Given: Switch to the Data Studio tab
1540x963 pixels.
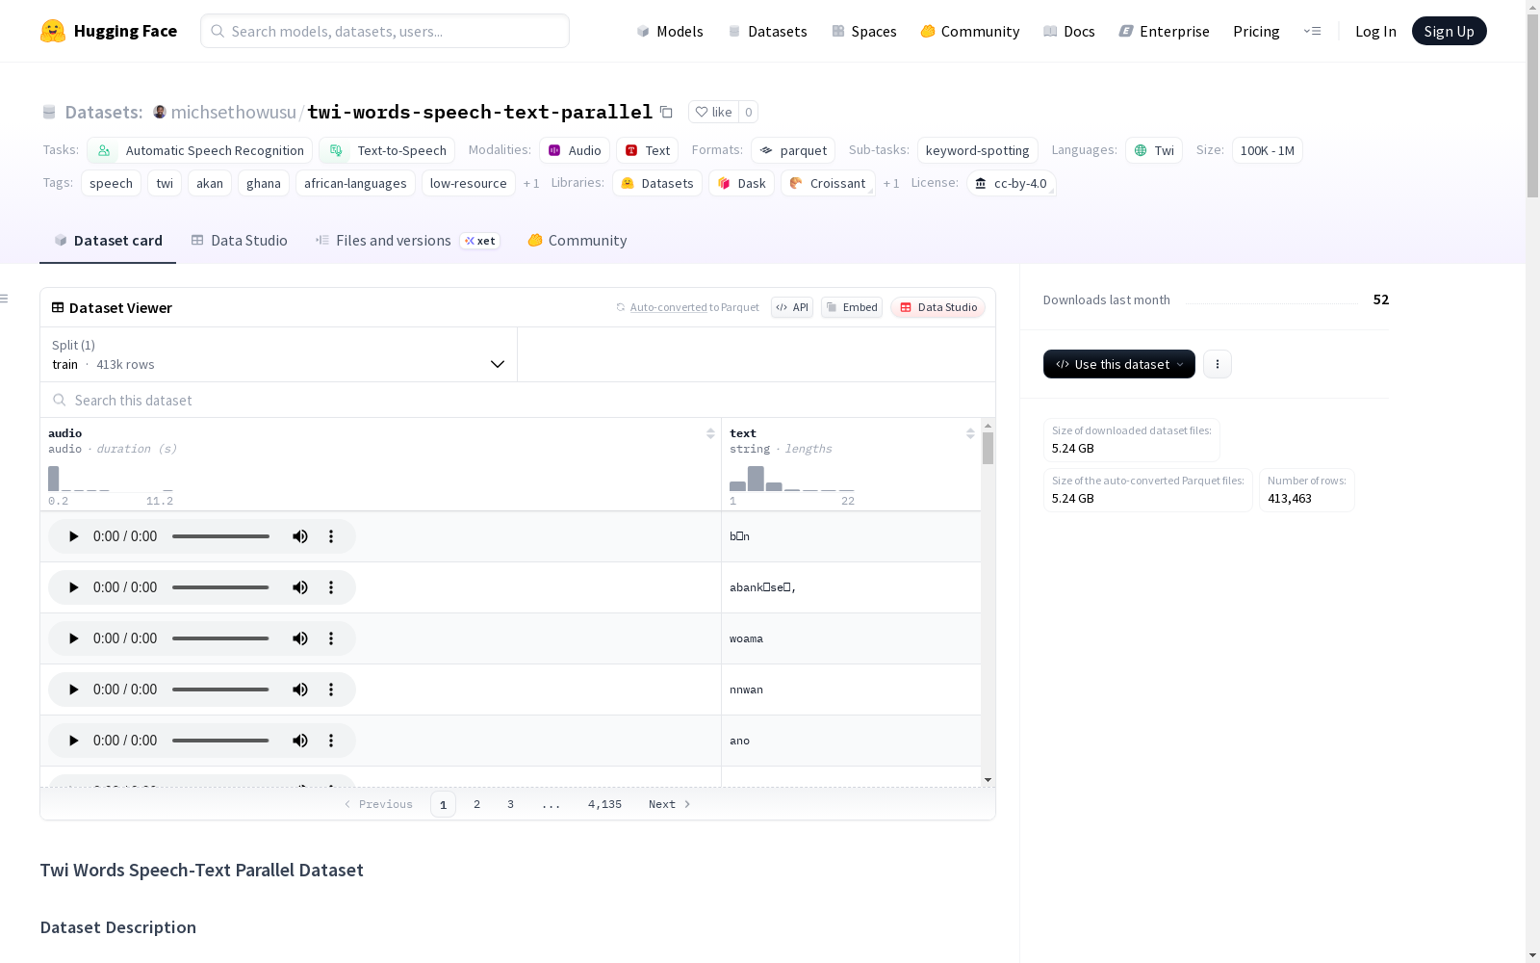Looking at the screenshot, I should pos(240,241).
